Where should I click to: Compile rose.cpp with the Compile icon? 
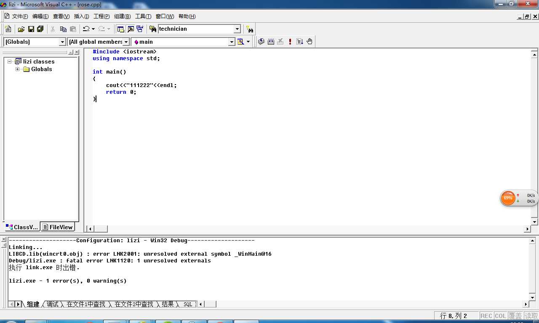click(x=261, y=42)
